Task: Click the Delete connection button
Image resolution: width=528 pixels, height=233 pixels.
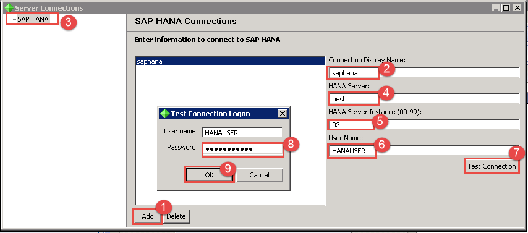Action: (176, 216)
